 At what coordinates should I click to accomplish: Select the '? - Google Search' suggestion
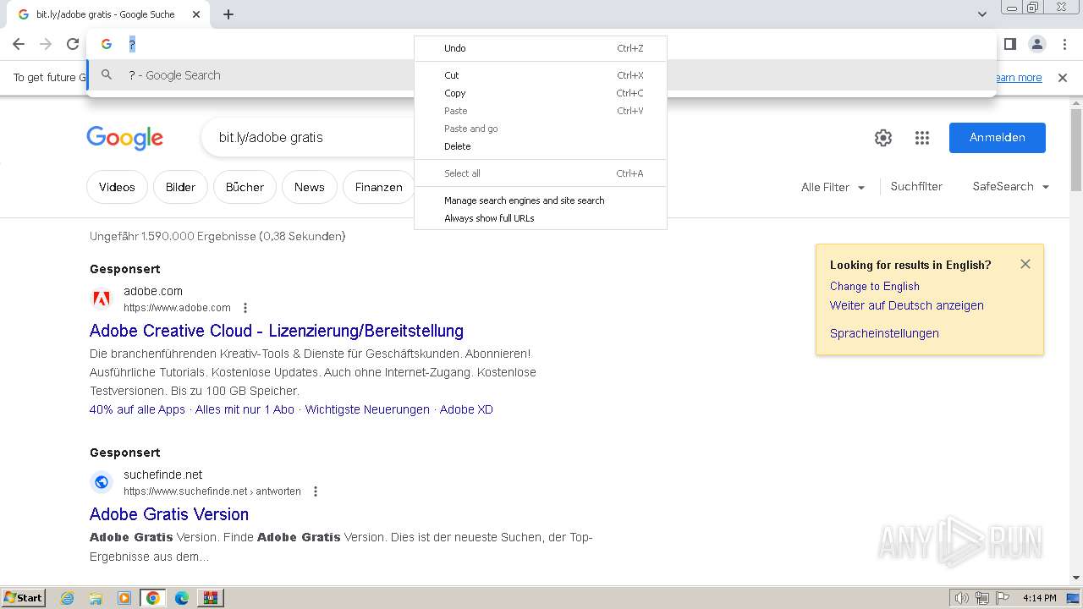tap(541, 75)
